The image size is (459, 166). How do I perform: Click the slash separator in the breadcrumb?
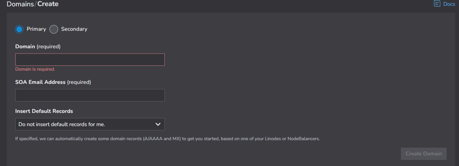coord(36,4)
